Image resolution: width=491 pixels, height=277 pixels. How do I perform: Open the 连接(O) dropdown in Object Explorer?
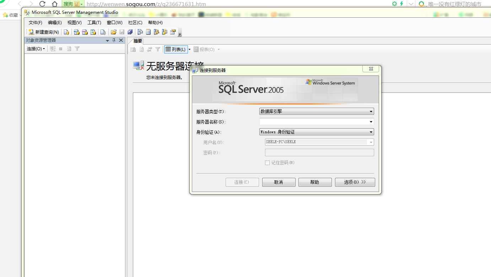pyautogui.click(x=36, y=49)
